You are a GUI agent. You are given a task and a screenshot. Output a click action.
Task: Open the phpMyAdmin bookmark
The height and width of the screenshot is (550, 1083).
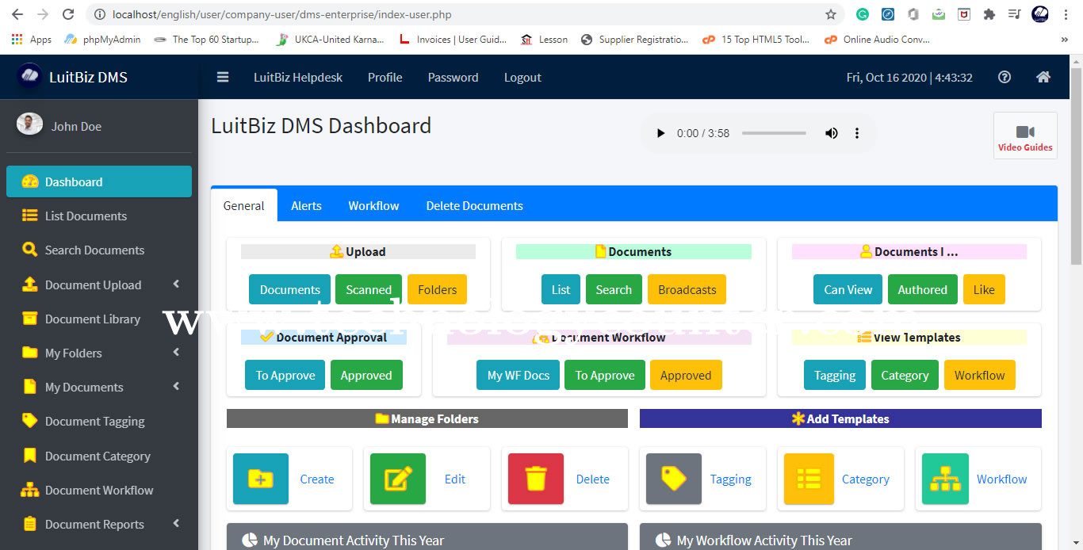pyautogui.click(x=102, y=39)
